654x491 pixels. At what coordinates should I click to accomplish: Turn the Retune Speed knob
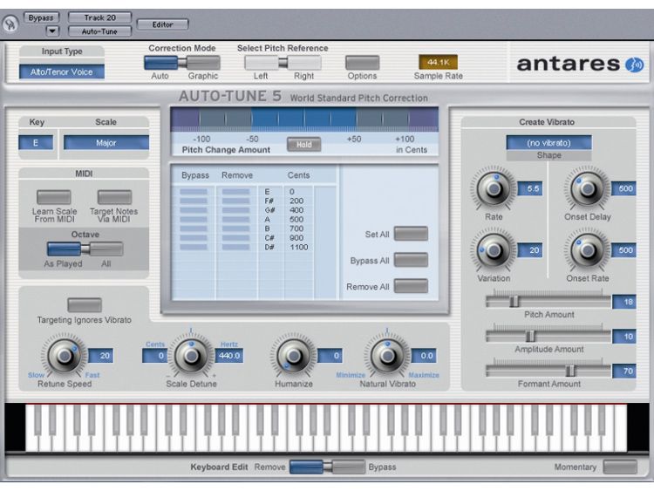(x=65, y=356)
